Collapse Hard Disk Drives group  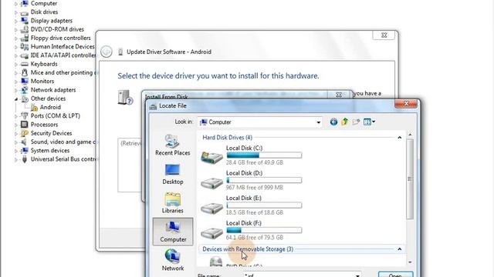400,138
